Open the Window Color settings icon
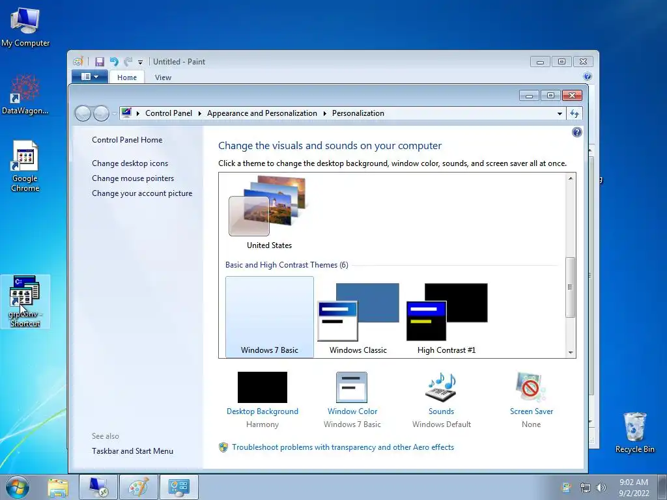The image size is (667, 500). [351, 387]
